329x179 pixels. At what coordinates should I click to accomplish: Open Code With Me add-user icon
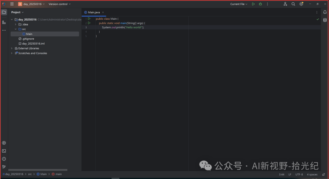pos(285,4)
